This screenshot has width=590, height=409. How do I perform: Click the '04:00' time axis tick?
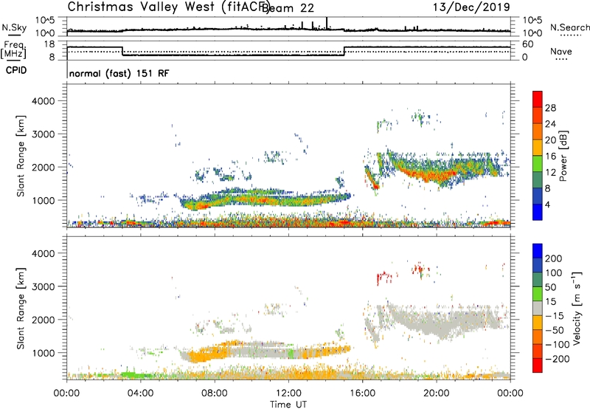pos(141,393)
